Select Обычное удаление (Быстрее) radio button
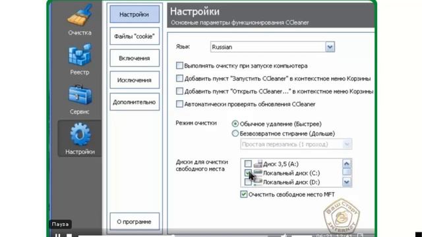Screen dimensions: 422x237 tap(235, 124)
